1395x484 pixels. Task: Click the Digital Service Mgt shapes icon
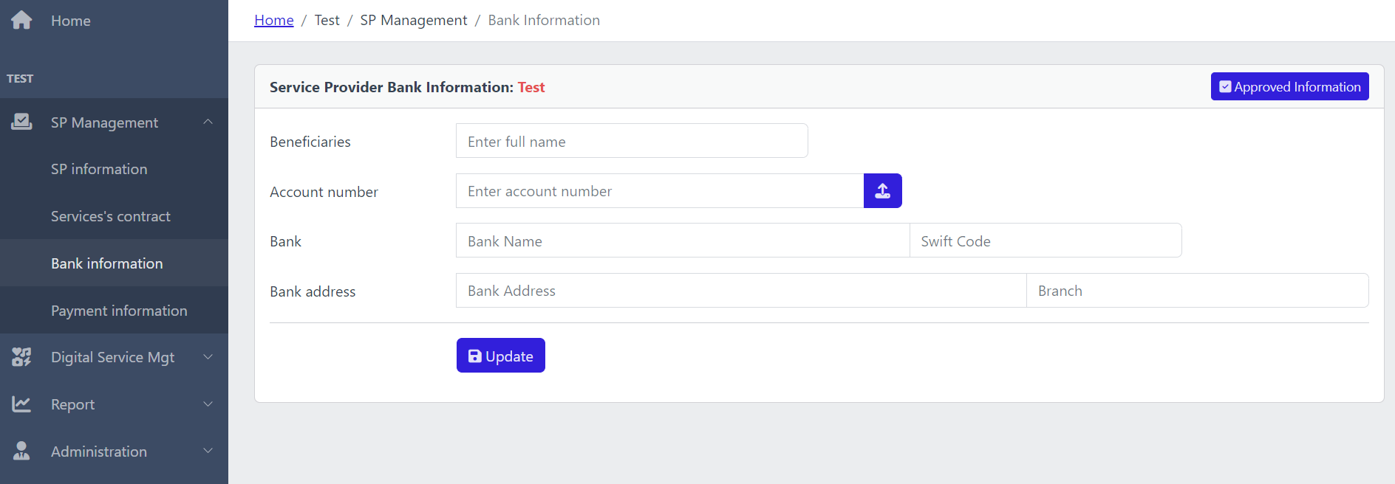click(x=21, y=357)
